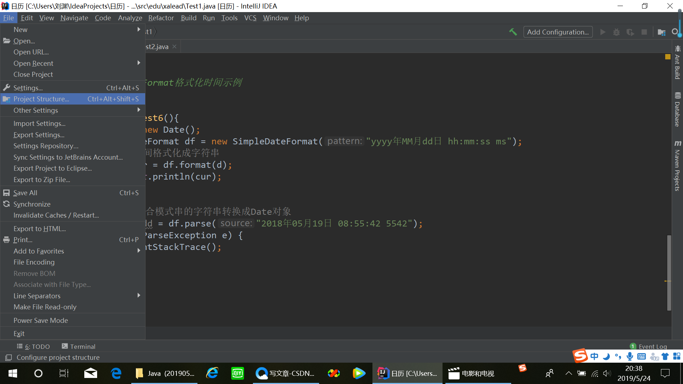Open the Ant Build side panel

point(677,63)
